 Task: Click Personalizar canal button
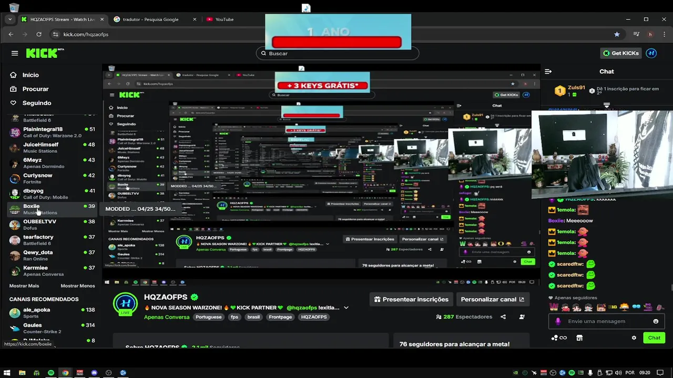tap(492, 299)
